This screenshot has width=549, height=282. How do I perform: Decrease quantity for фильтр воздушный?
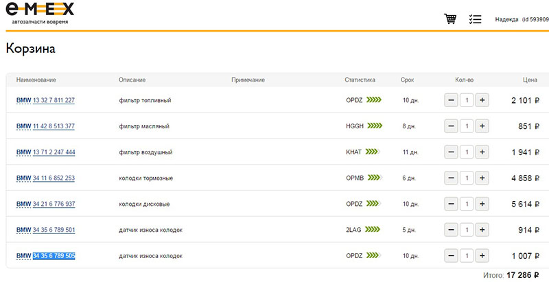pos(451,152)
